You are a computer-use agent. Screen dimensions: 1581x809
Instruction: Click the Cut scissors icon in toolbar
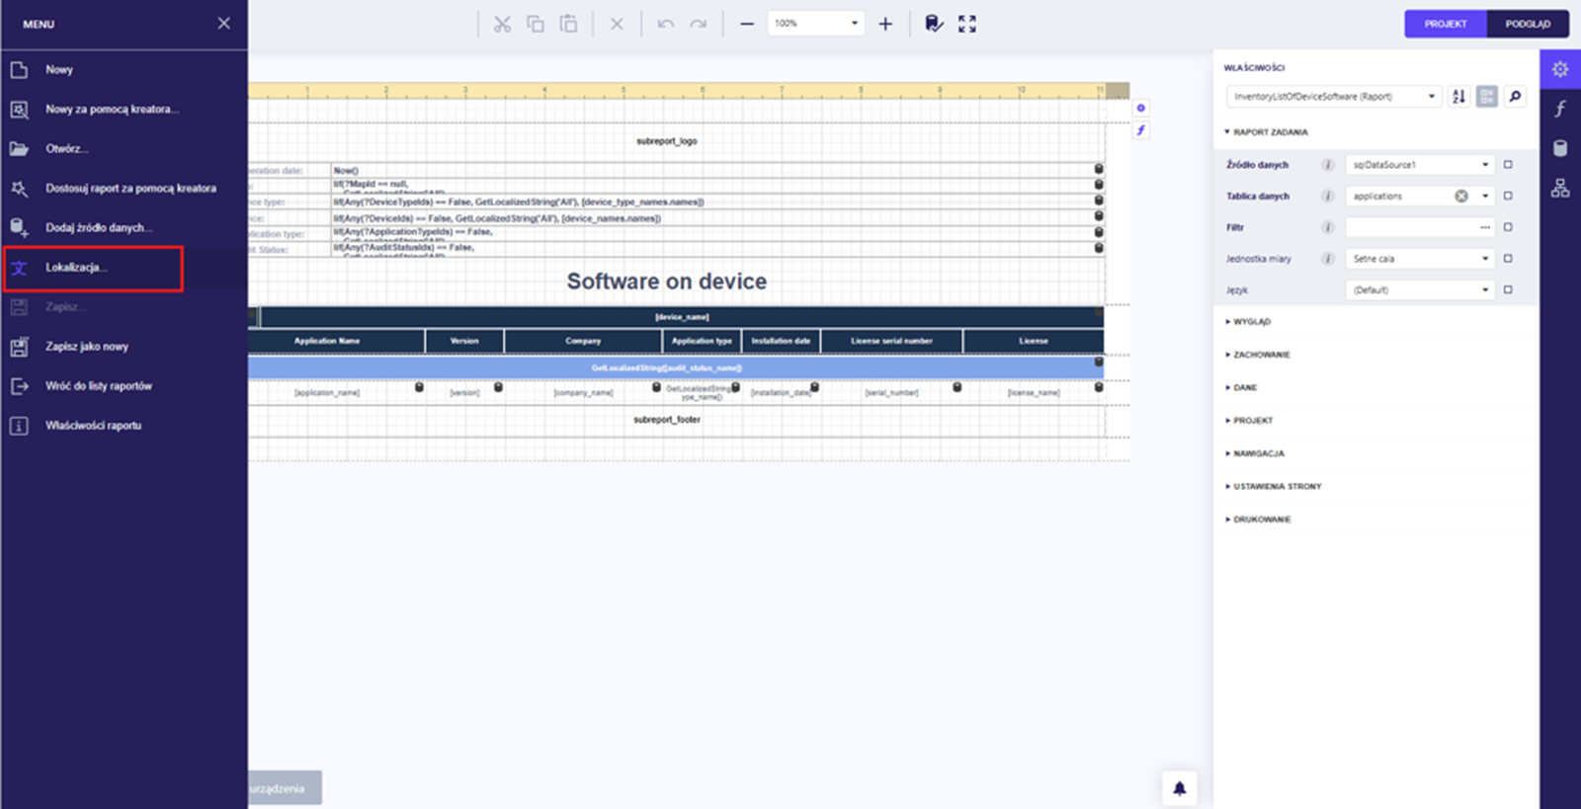coord(502,24)
